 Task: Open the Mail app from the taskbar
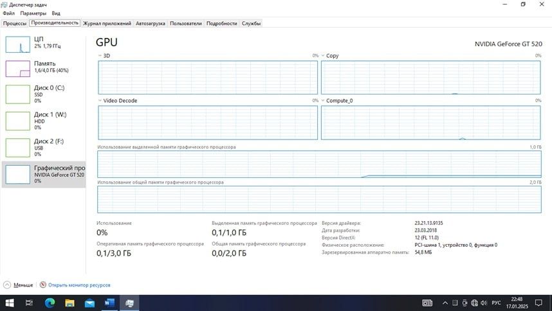tap(89, 303)
